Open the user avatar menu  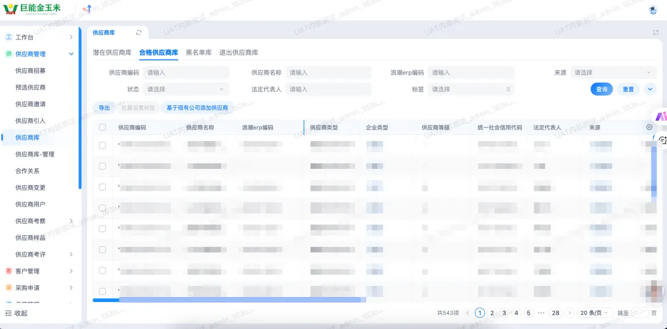[x=652, y=10]
